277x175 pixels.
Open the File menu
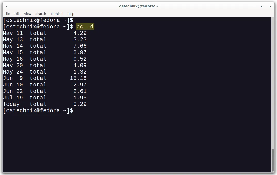7,14
